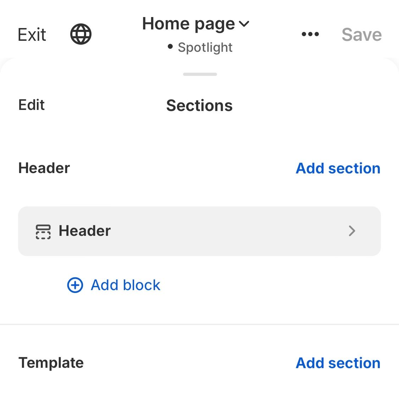Exit the theme editor
Screen dimensions: 399x399
(32, 35)
